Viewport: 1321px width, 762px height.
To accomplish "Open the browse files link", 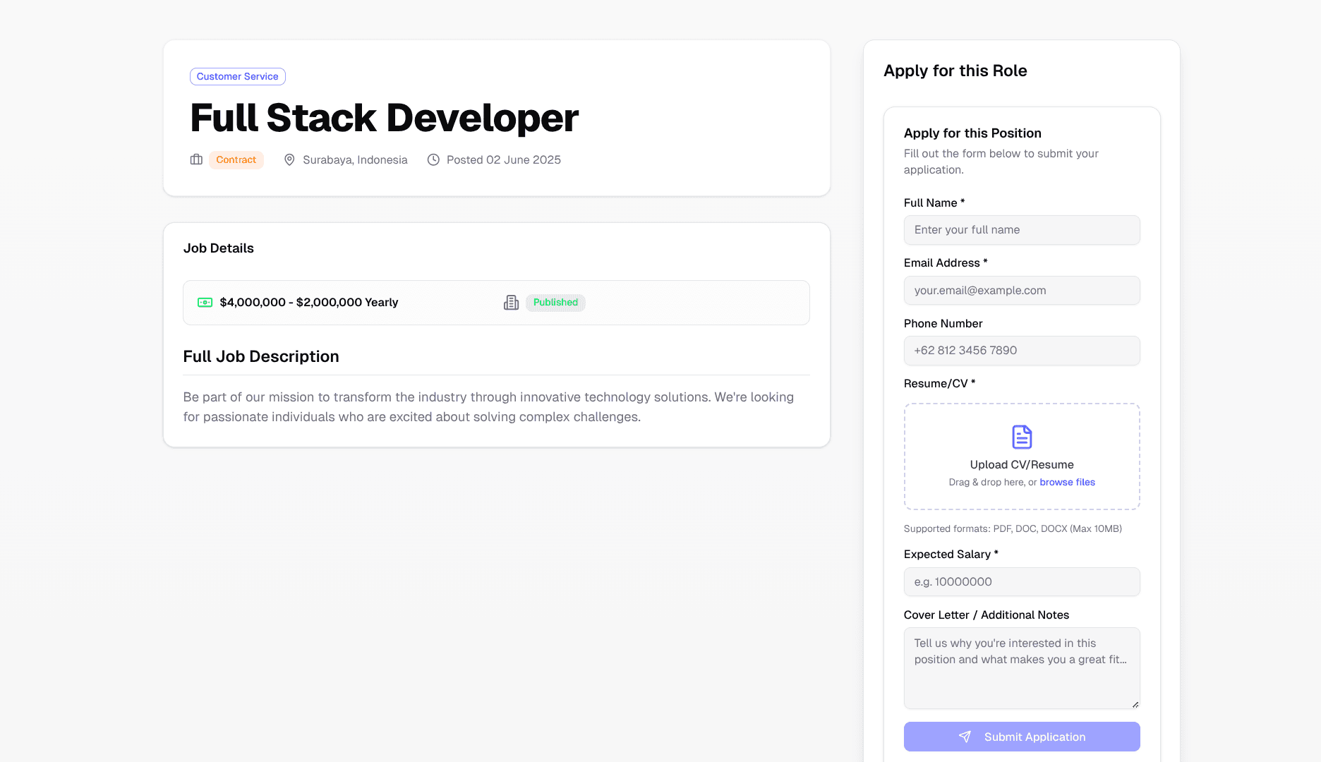I will [x=1066, y=482].
